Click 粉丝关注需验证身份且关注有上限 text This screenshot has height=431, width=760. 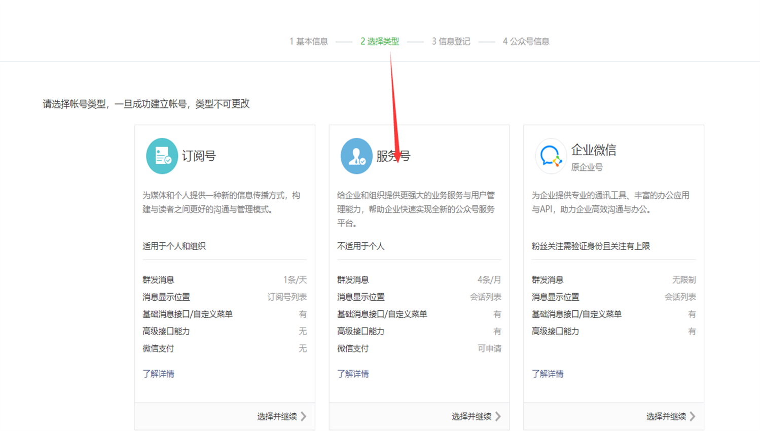[x=591, y=246]
